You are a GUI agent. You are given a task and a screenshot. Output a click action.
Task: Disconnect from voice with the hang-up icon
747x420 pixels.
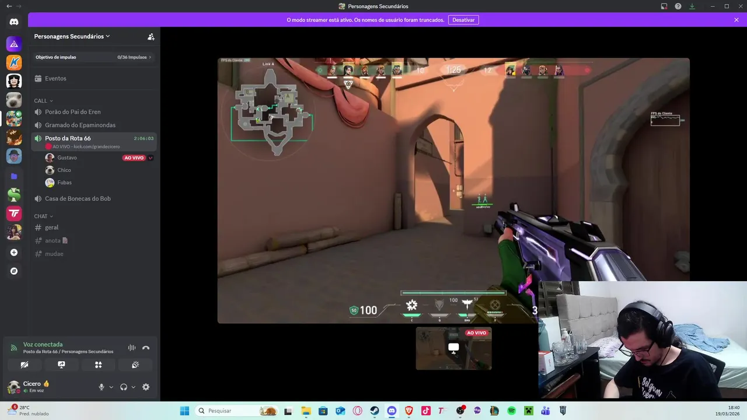tap(146, 348)
